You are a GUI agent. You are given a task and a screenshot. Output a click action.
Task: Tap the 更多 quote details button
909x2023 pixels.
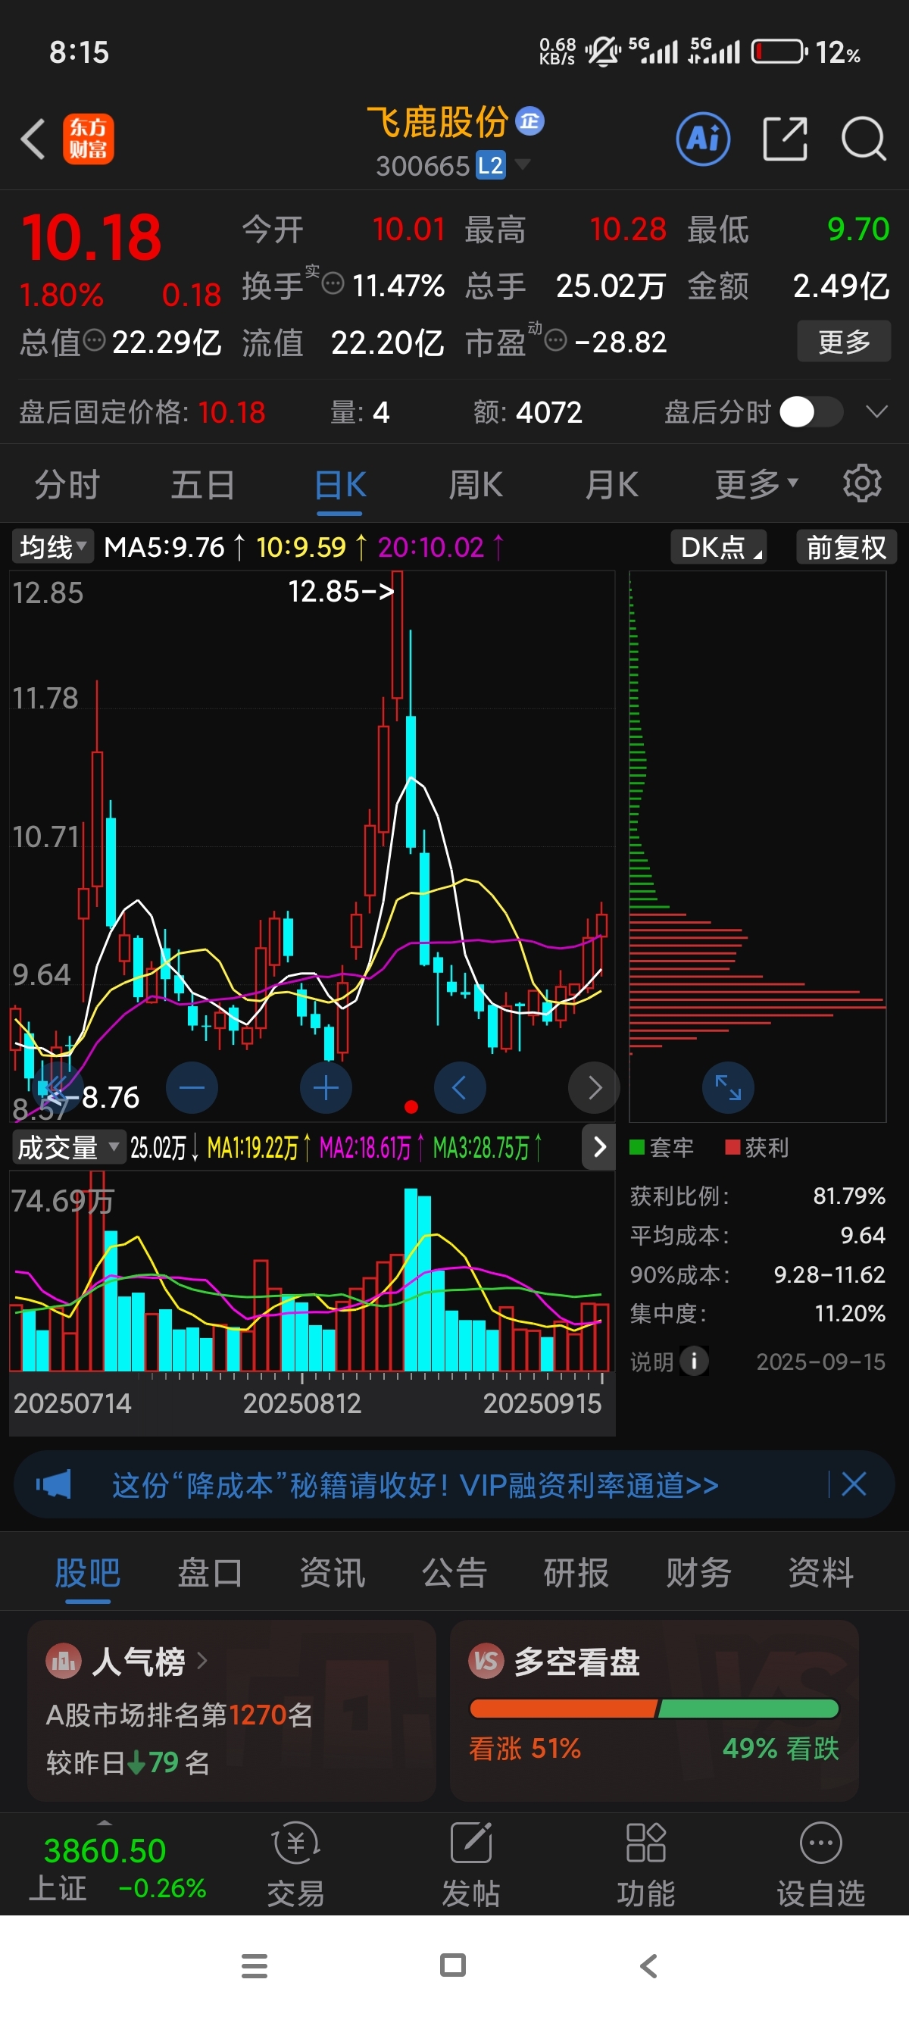(x=844, y=341)
